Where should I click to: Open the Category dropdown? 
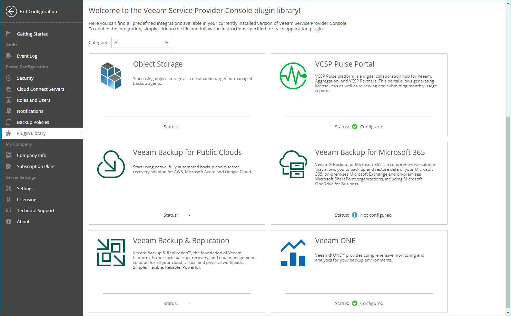[x=141, y=42]
